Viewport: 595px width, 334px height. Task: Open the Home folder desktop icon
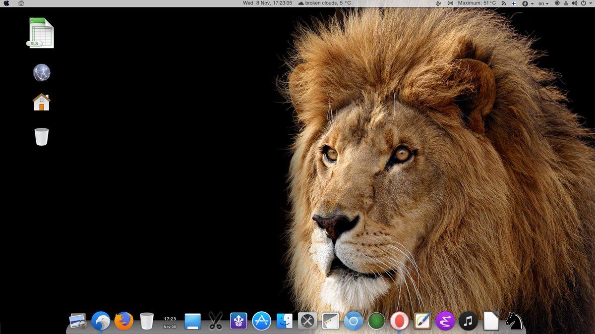tap(42, 102)
